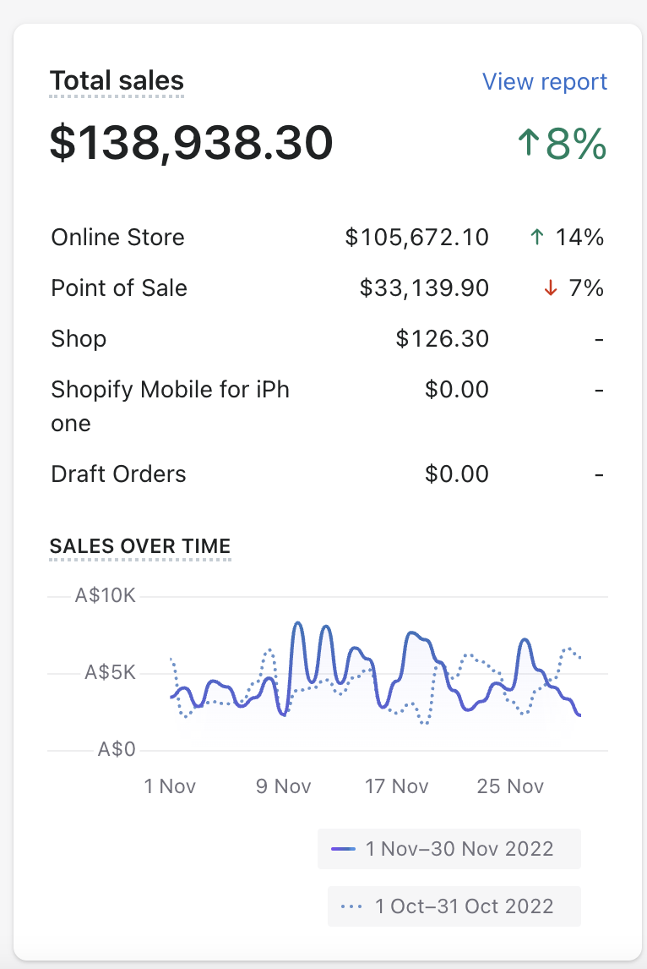Click the Shop channel amount $126.30
The image size is (647, 969).
point(442,339)
